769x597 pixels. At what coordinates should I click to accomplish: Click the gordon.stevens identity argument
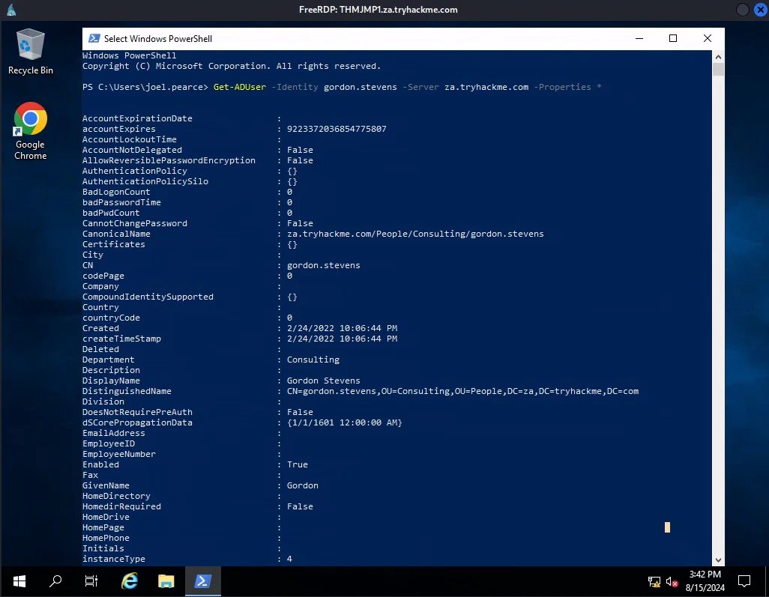coord(360,87)
